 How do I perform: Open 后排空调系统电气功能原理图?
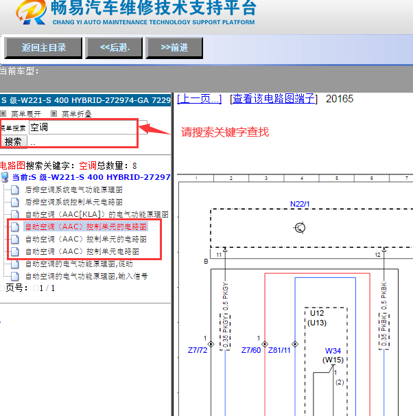[x=73, y=189]
